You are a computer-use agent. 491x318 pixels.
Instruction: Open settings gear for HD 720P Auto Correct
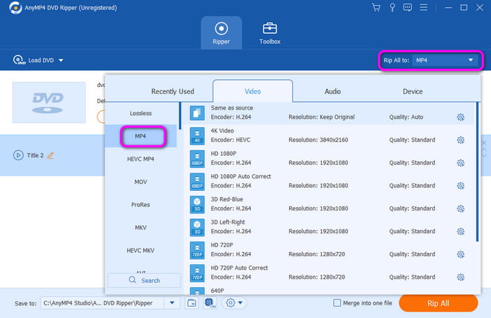[x=460, y=277]
